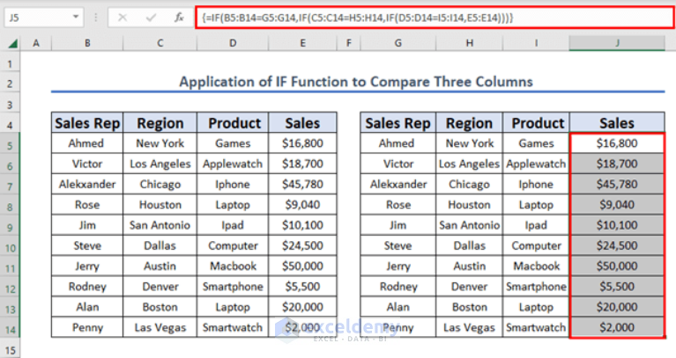Click '$9,040' in column E
The width and height of the screenshot is (676, 358).
[302, 205]
